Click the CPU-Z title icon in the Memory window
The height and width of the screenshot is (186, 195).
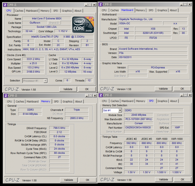(x=6, y=96)
